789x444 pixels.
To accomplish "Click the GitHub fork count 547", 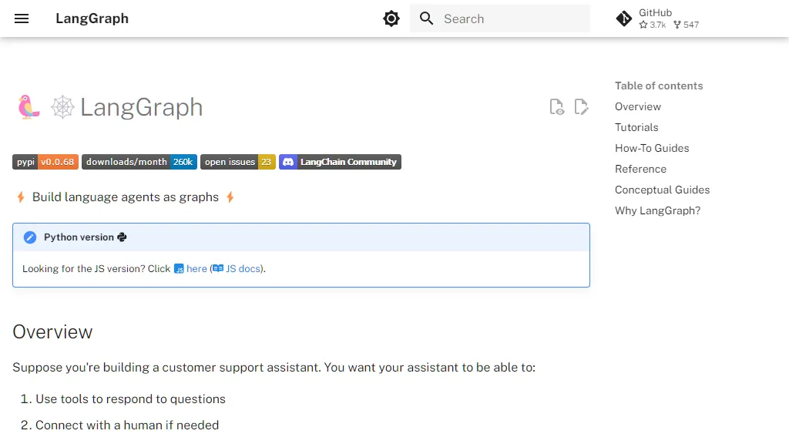I will [x=687, y=25].
